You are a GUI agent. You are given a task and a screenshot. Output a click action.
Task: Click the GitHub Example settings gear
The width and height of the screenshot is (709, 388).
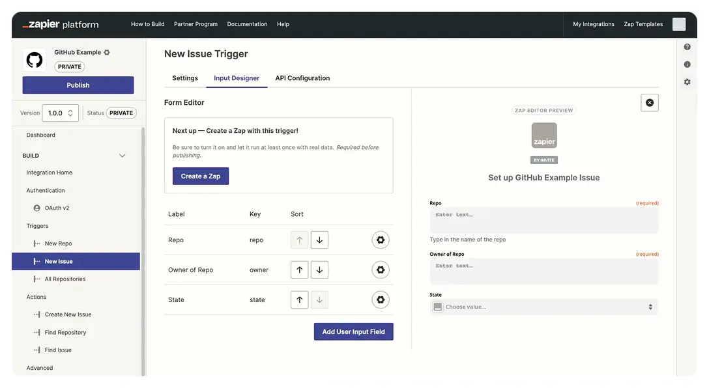107,52
